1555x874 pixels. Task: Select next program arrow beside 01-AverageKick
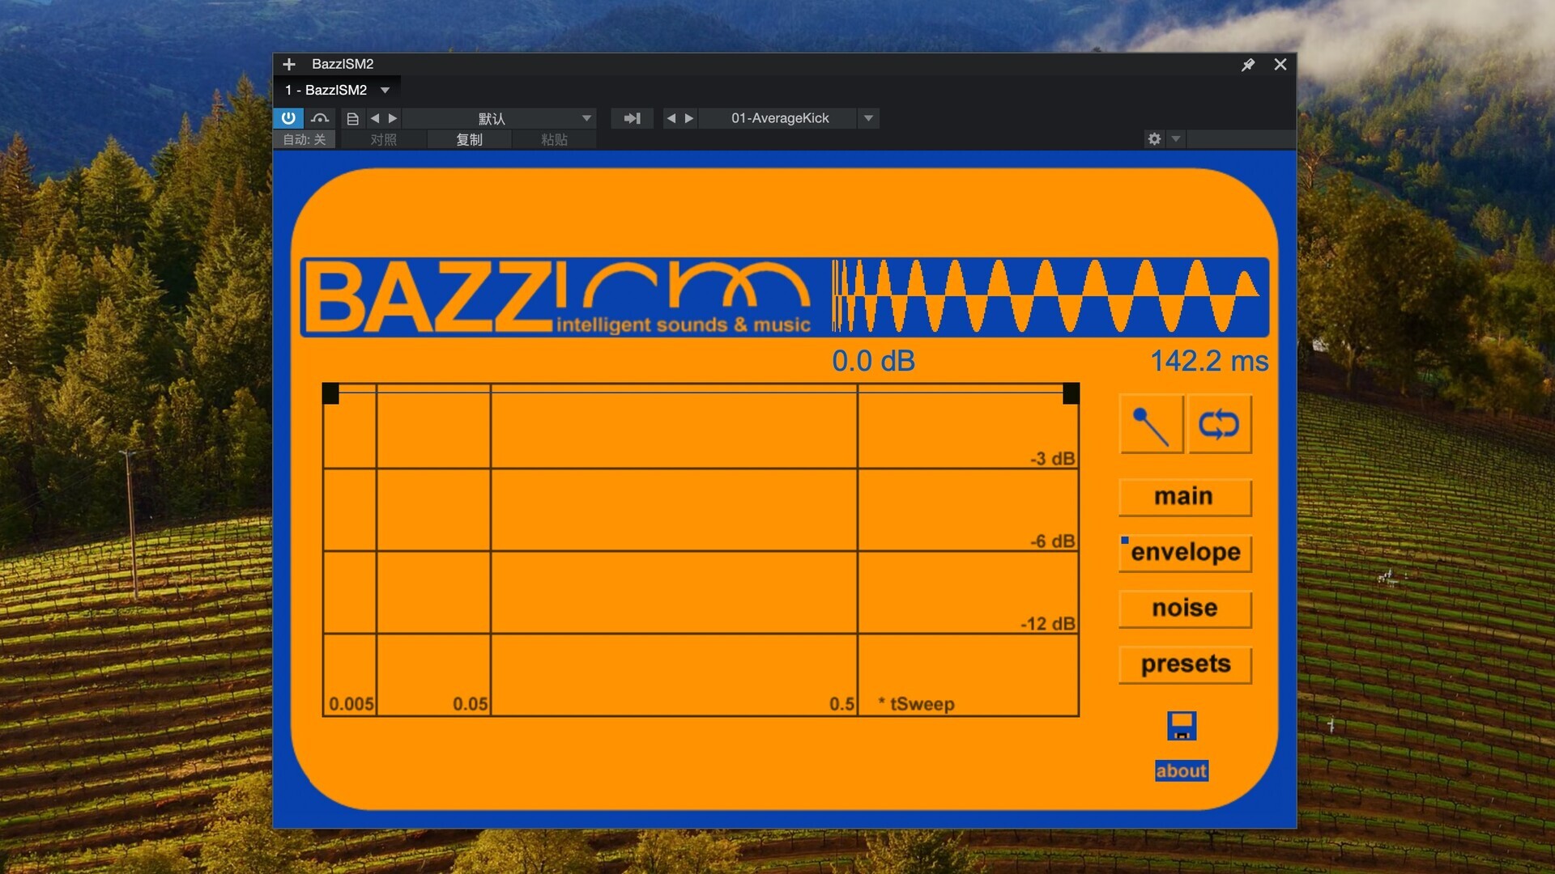[x=689, y=119]
